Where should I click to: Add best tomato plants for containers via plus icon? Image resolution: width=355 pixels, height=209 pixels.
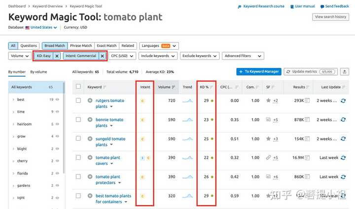(90, 196)
